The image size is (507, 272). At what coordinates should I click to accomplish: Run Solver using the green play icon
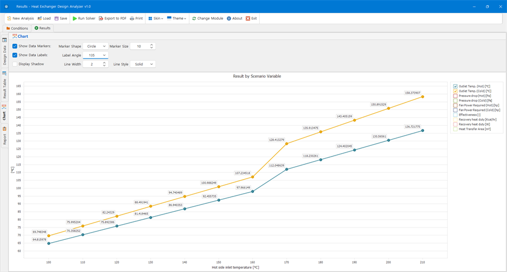click(x=84, y=19)
